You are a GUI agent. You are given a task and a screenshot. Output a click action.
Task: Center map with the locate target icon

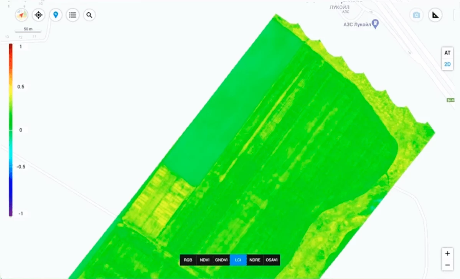[x=38, y=15]
